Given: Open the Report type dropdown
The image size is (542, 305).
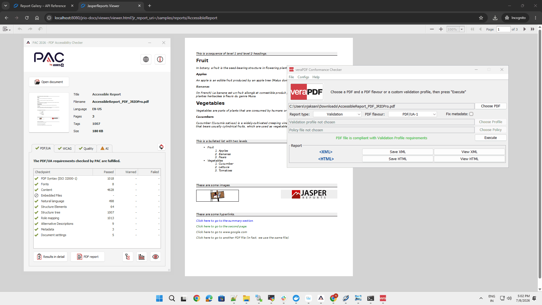Looking at the screenshot, I should tap(337, 114).
